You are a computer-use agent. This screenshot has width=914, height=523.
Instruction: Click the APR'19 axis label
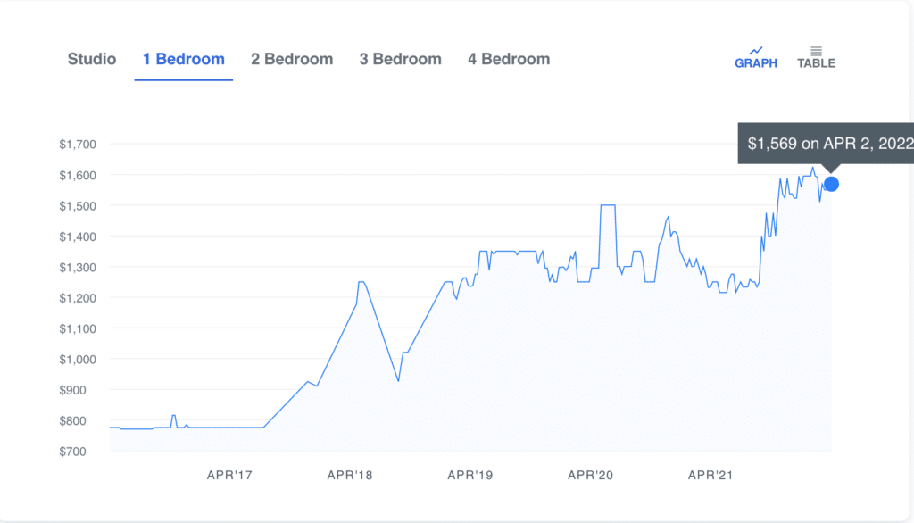468,475
